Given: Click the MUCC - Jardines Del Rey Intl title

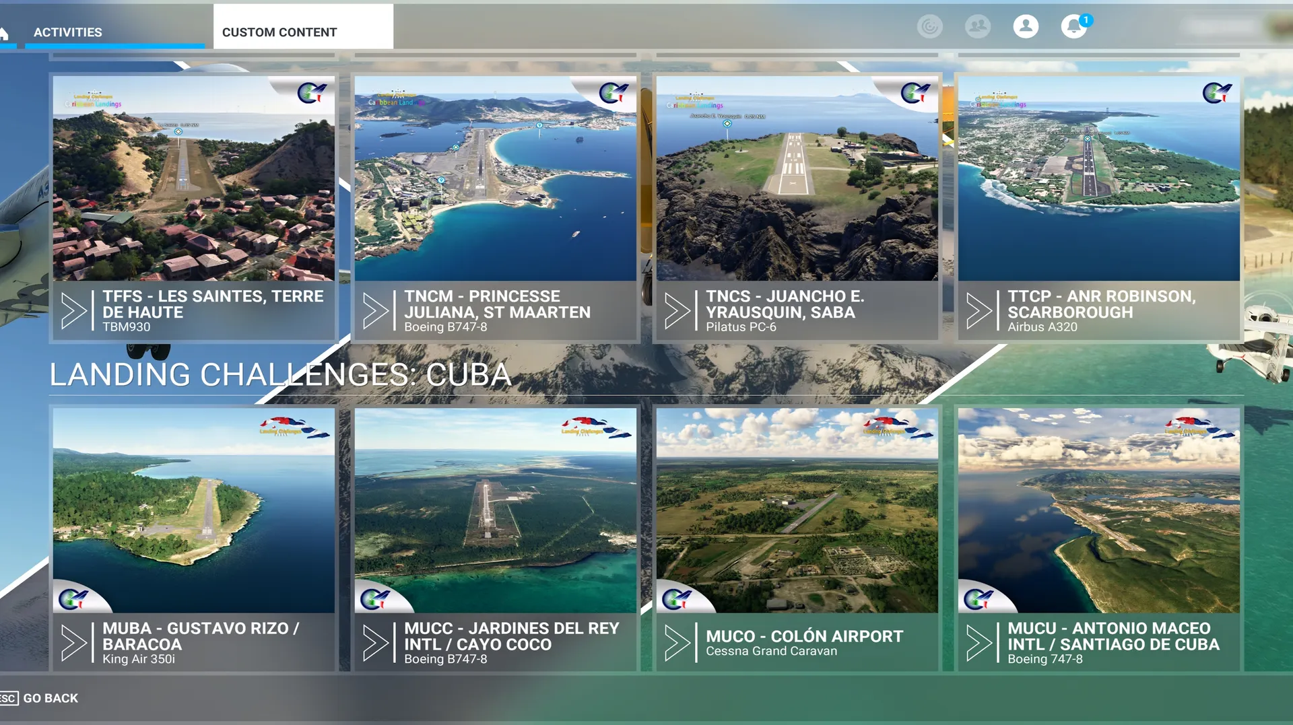Looking at the screenshot, I should click(x=512, y=636).
